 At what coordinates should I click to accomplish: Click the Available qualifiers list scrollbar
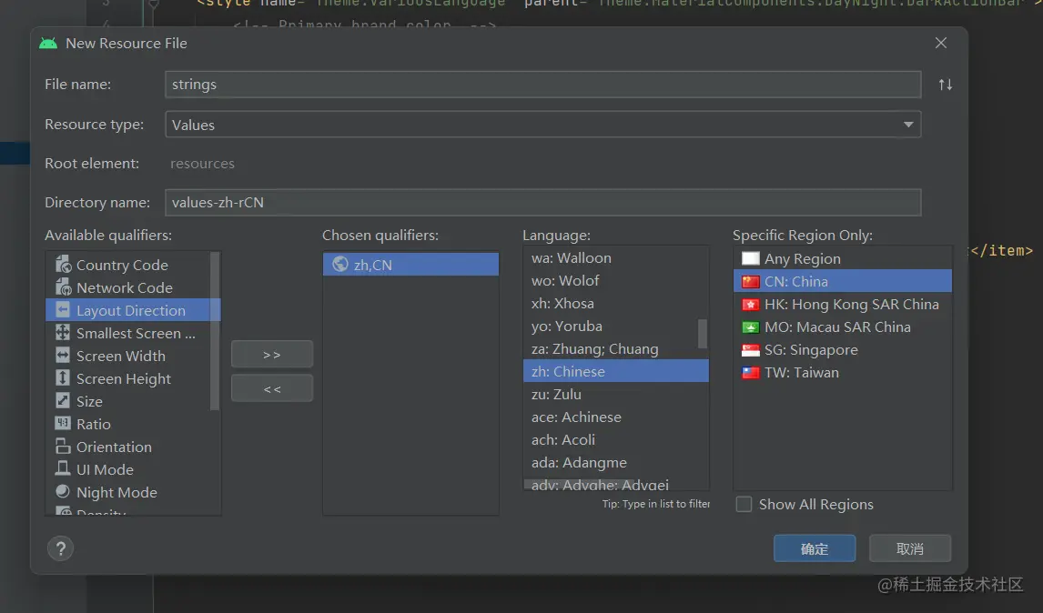[x=214, y=331]
